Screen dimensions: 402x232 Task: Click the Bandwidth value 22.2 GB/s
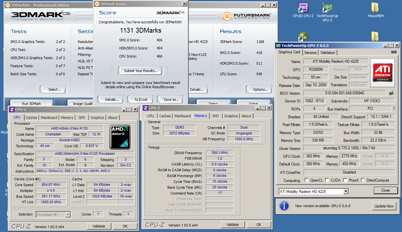pos(378,141)
